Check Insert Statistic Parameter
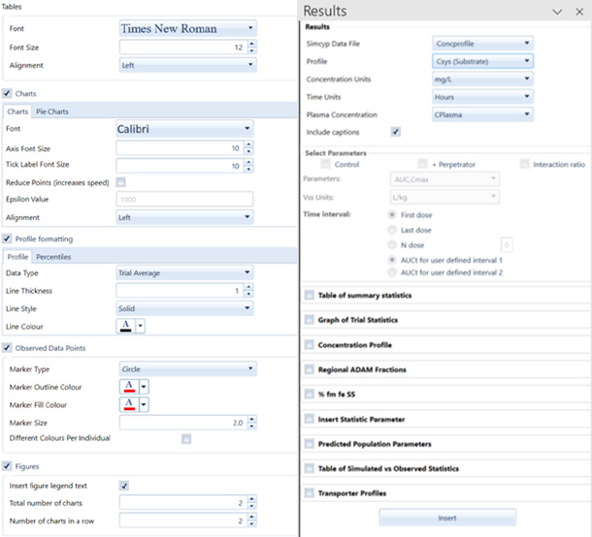The width and height of the screenshot is (592, 537). click(310, 419)
